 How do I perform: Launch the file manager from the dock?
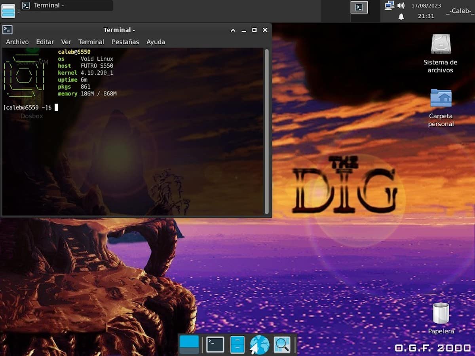(237, 345)
